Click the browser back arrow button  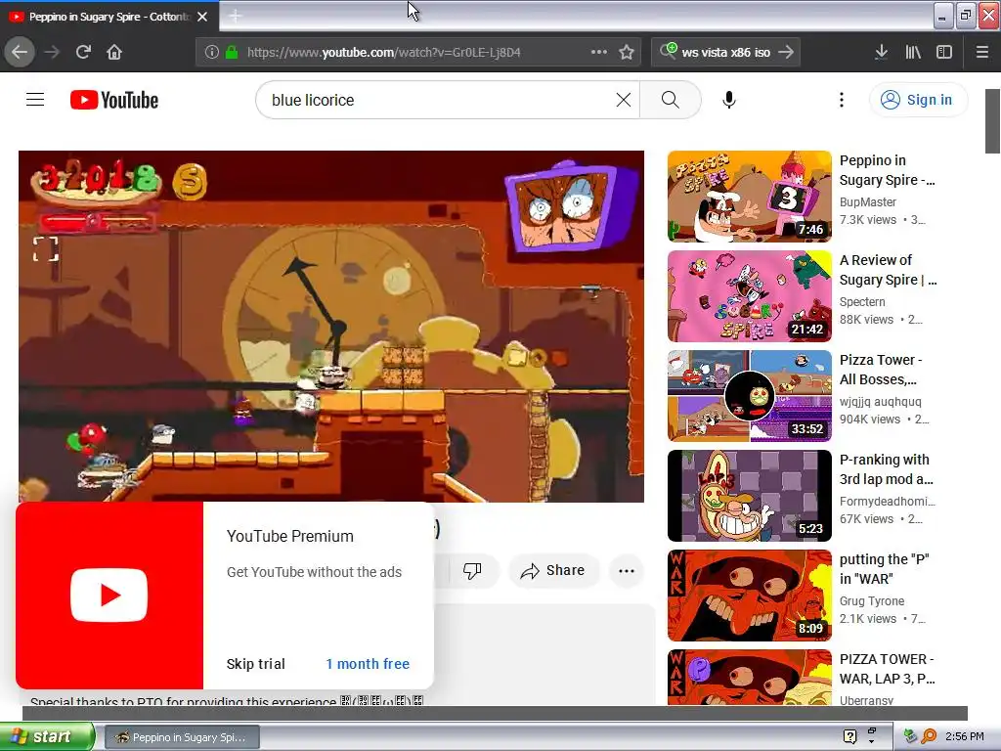click(x=20, y=53)
